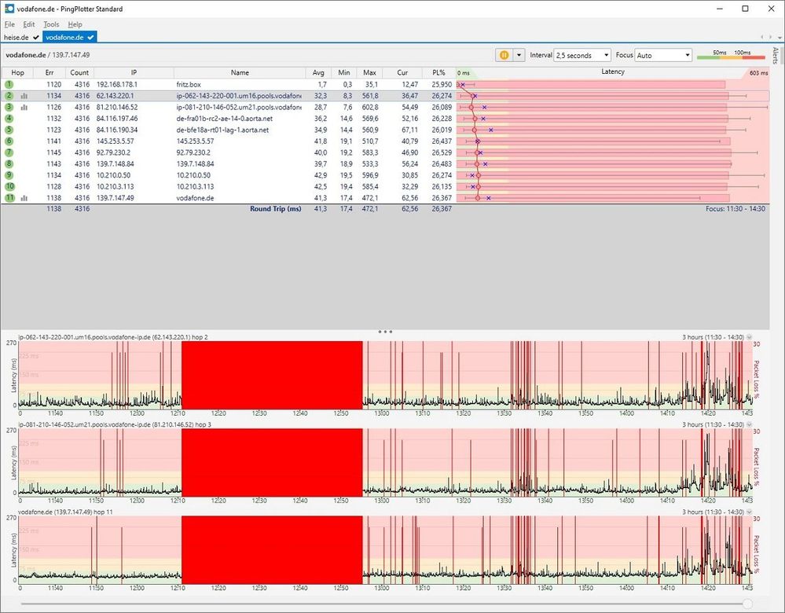Click the PL% column header
785x613 pixels.
pos(439,72)
